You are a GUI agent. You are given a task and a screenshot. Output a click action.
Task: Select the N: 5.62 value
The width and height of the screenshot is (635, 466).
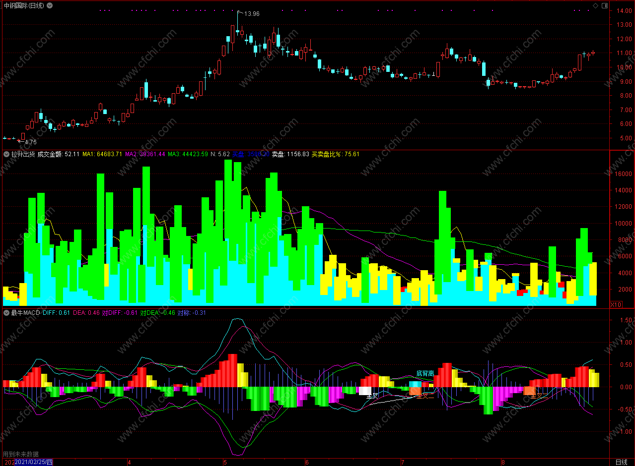[220, 154]
